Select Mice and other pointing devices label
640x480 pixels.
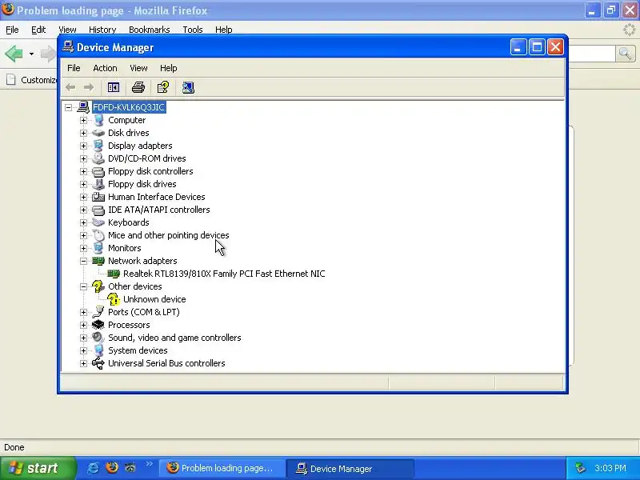(168, 235)
